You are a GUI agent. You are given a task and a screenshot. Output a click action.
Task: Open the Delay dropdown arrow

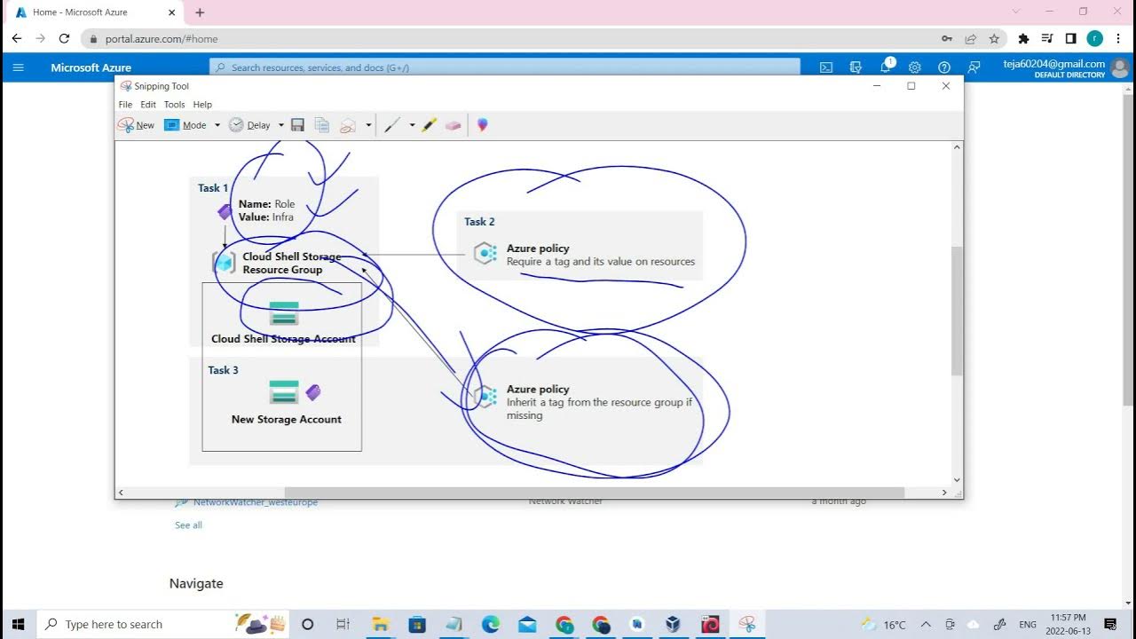tap(281, 125)
